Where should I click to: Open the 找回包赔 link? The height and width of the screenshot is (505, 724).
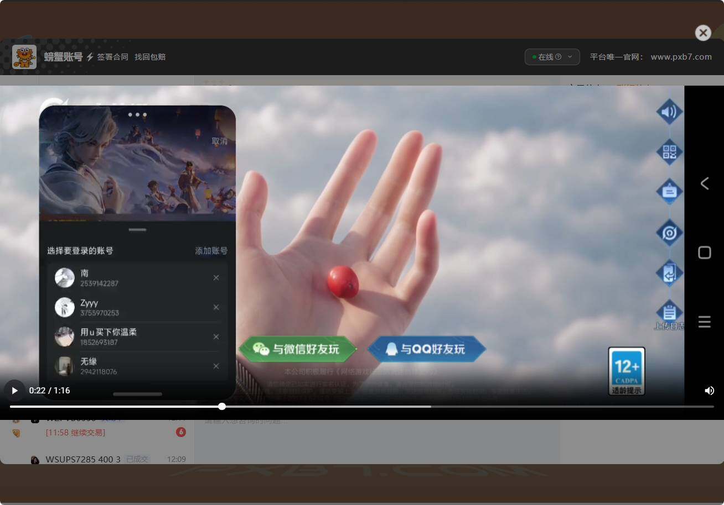click(150, 57)
